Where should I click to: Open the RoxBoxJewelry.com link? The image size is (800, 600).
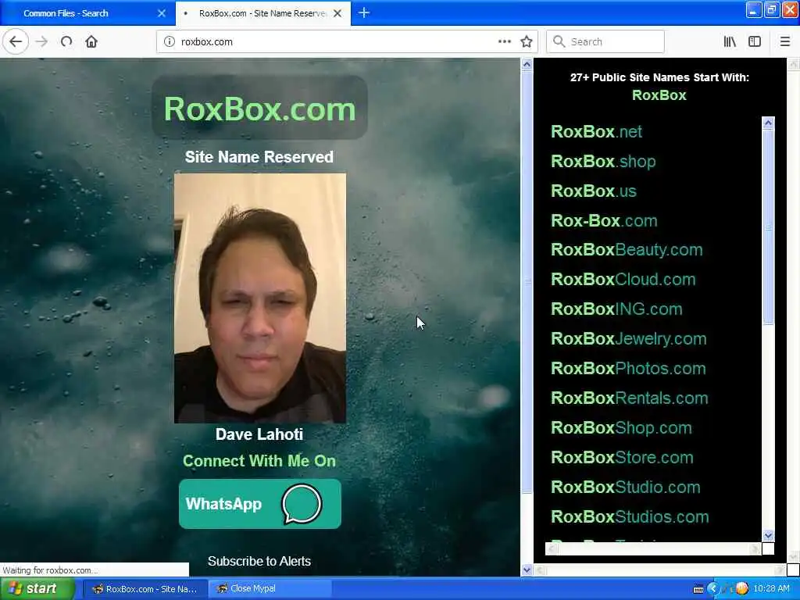[629, 338]
